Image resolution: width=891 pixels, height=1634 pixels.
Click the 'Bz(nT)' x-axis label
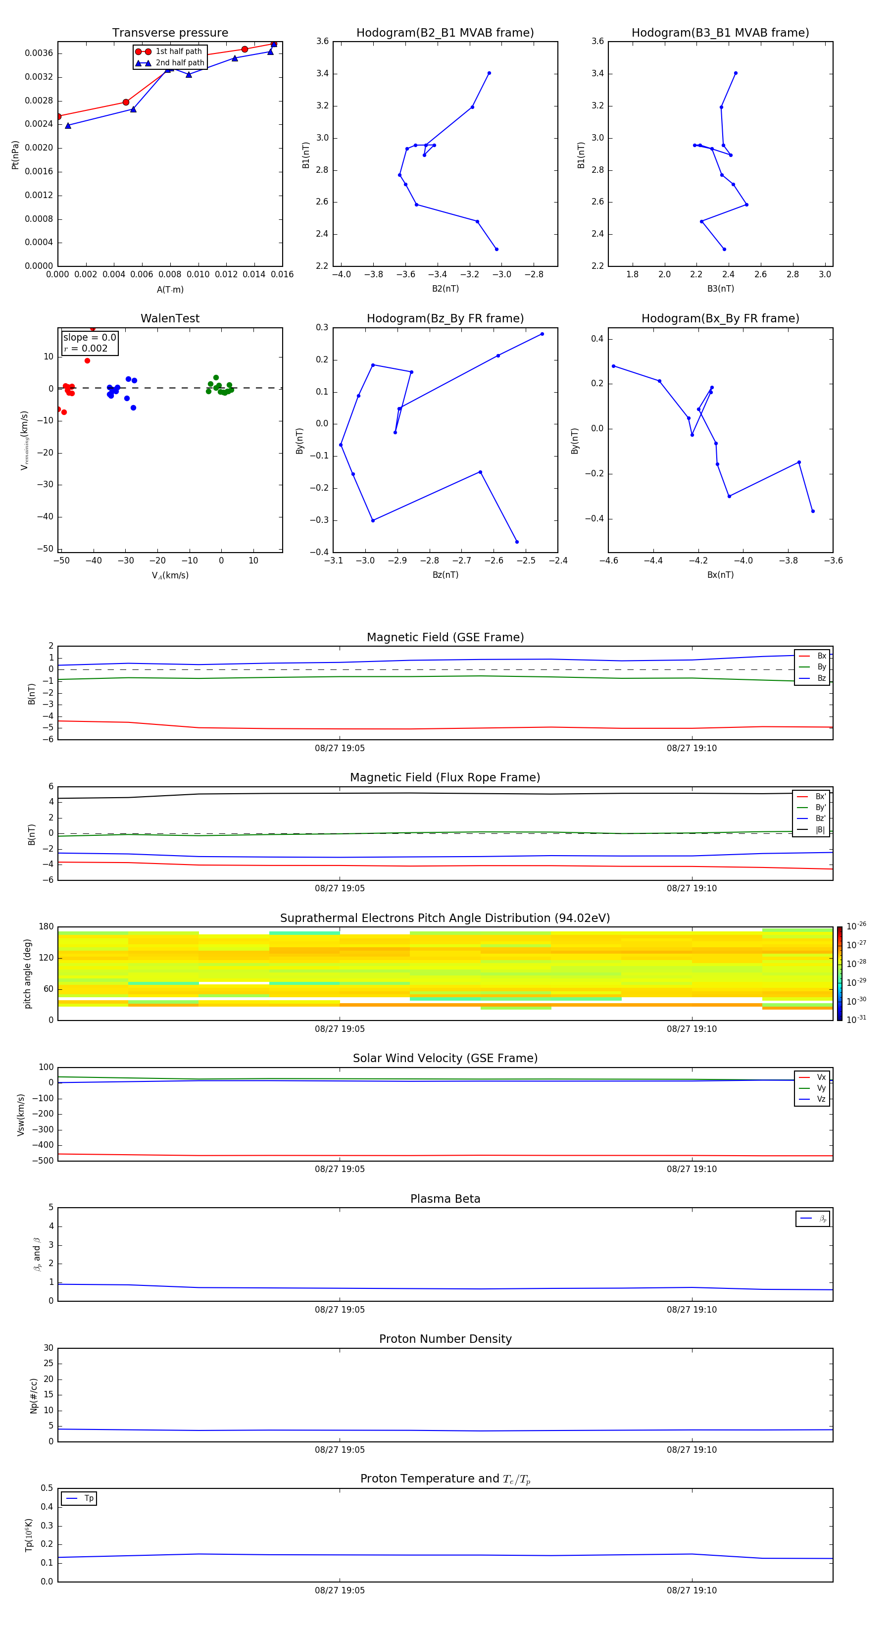(445, 575)
